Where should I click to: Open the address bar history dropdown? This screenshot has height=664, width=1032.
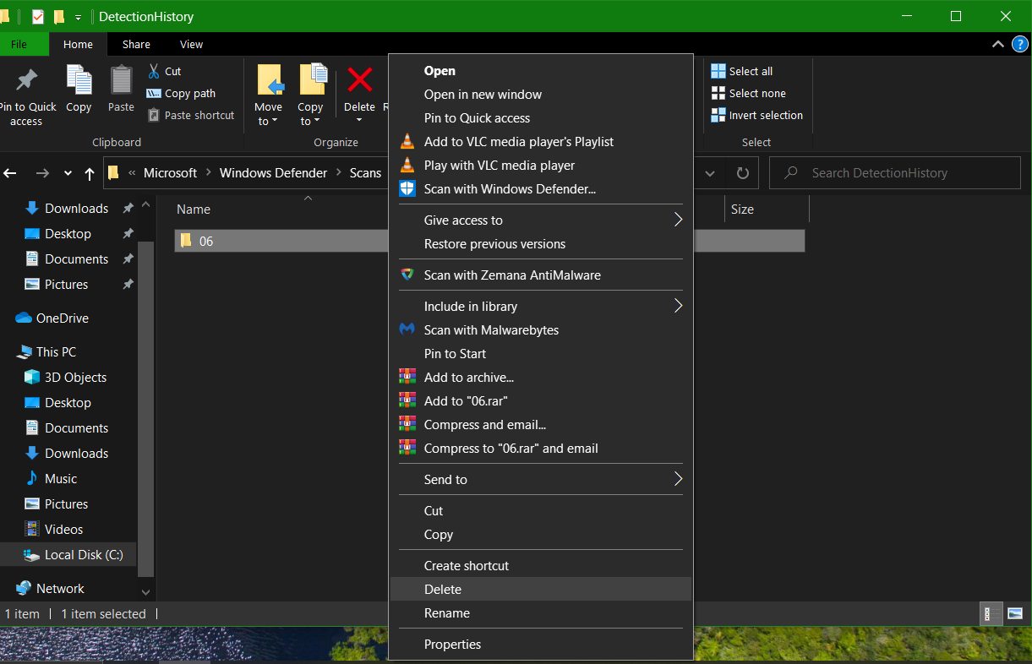[710, 173]
